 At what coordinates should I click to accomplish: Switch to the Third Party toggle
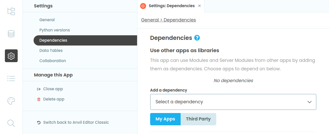(198, 119)
